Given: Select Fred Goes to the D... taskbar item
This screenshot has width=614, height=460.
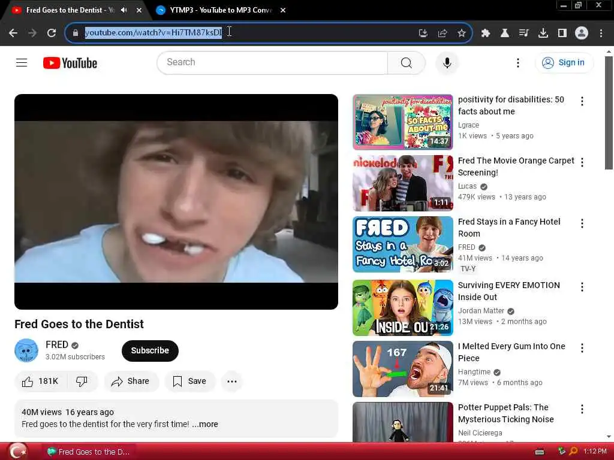Looking at the screenshot, I should [89, 452].
